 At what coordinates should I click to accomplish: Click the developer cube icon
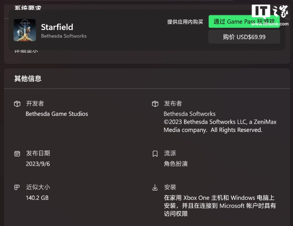(x=17, y=104)
